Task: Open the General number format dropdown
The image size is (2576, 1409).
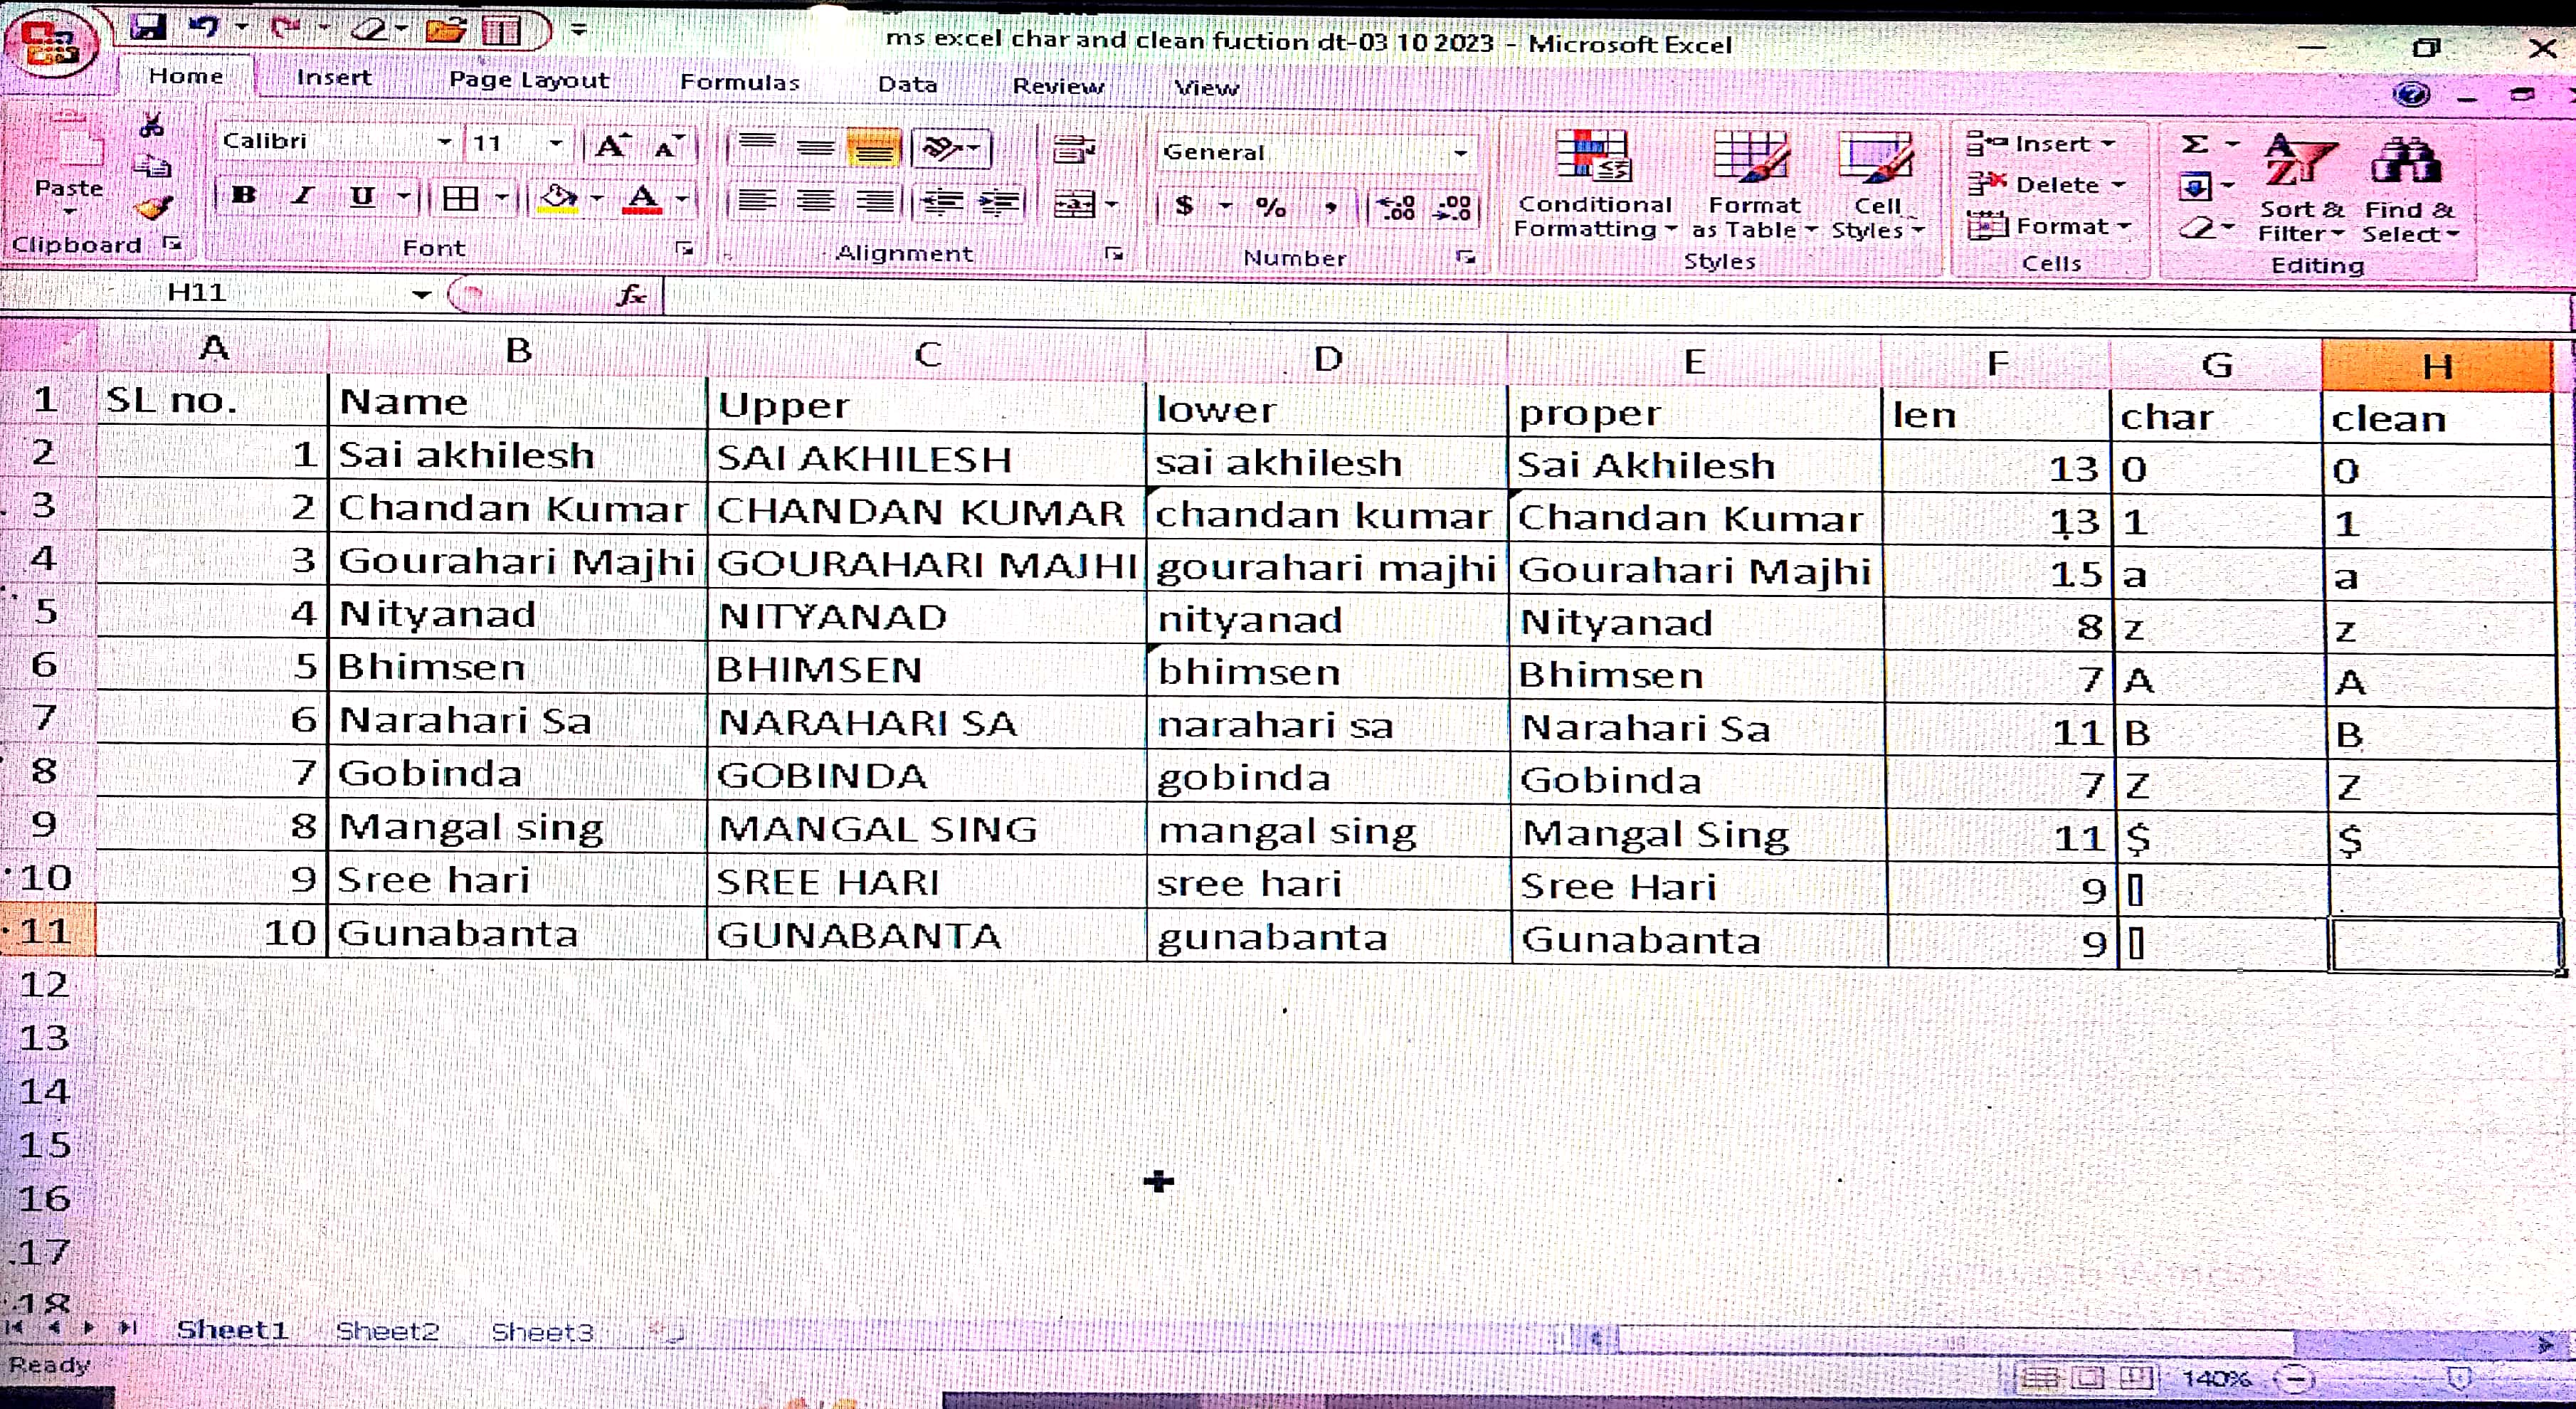Action: pyautogui.click(x=1460, y=153)
